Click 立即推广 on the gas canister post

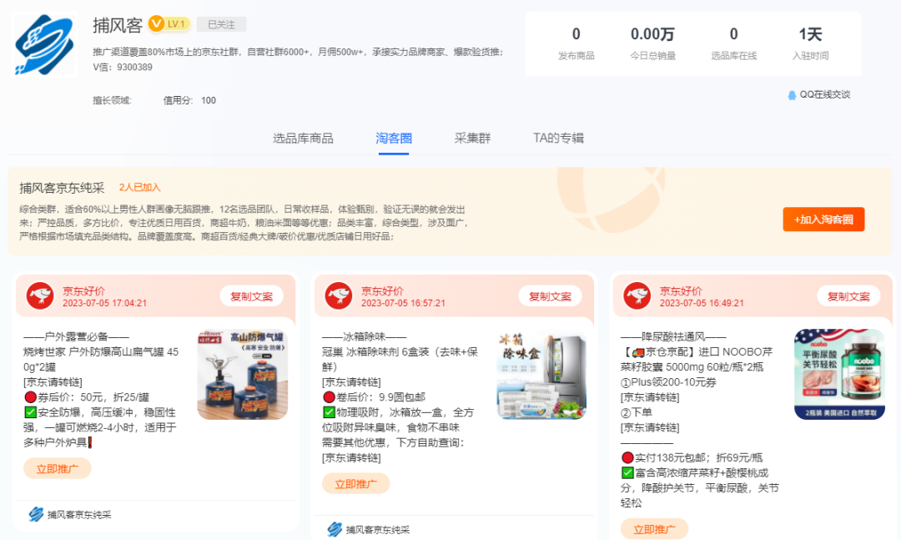click(58, 469)
